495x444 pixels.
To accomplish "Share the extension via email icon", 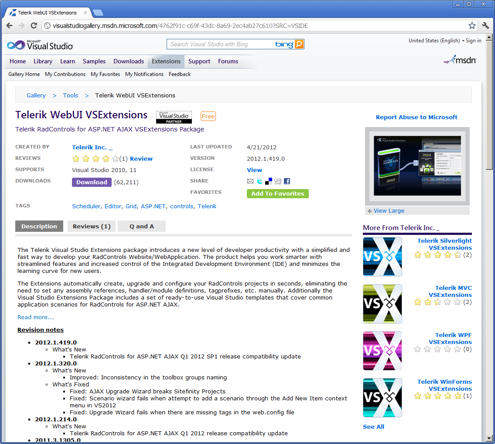I will [250, 181].
